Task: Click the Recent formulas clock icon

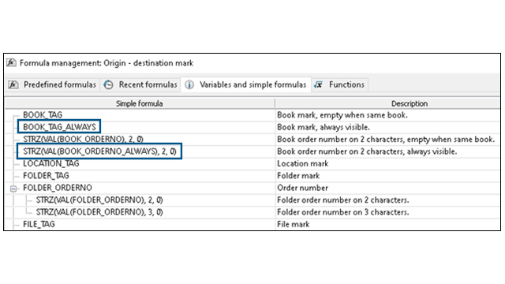Action: click(108, 84)
